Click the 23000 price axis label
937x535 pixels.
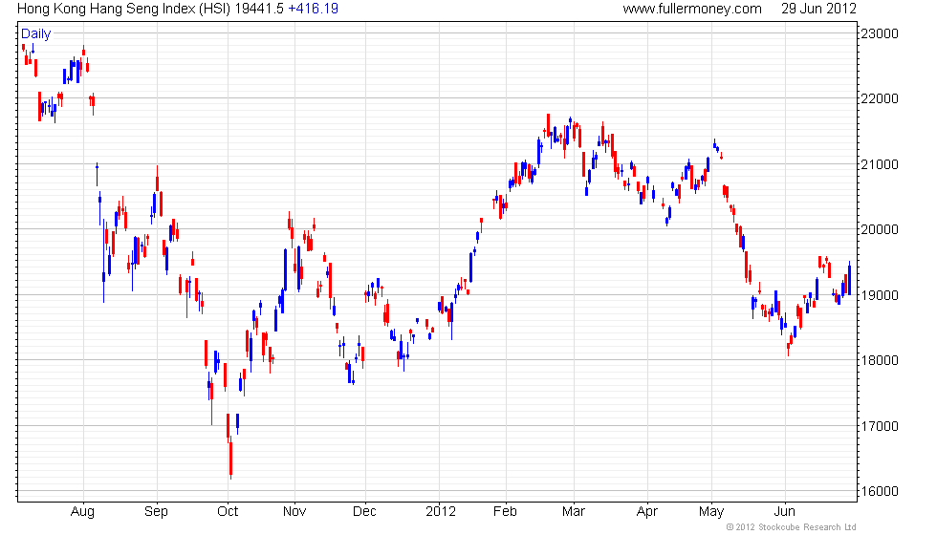click(x=880, y=33)
